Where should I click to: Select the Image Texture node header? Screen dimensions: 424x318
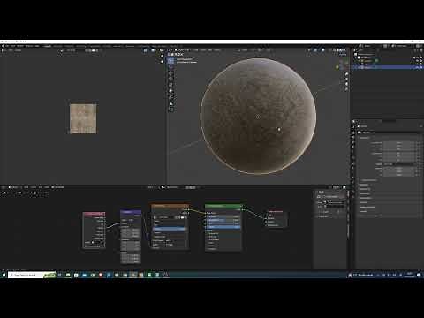pyautogui.click(x=170, y=206)
